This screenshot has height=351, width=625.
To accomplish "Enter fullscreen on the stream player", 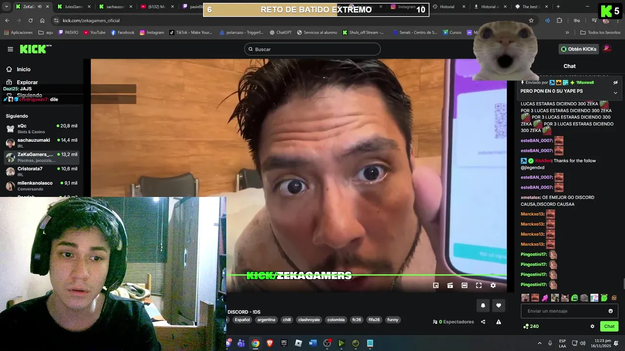I will pyautogui.click(x=479, y=285).
